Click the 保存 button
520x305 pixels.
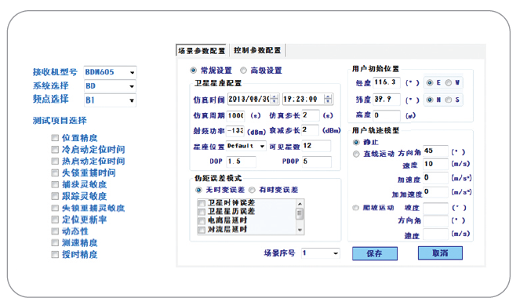(x=375, y=253)
